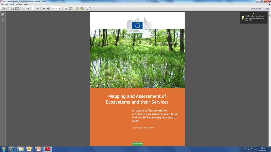Click the Save file toolbar icon
The height and width of the screenshot is (152, 271).
[x=8, y=9]
